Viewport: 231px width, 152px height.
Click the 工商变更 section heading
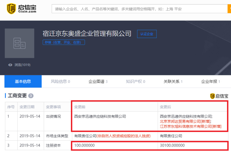tap(16, 96)
